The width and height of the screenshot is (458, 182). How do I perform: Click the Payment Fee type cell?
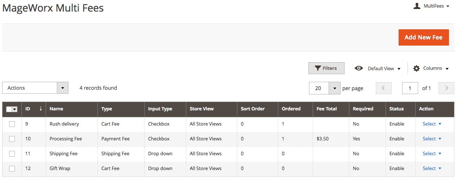click(x=121, y=139)
